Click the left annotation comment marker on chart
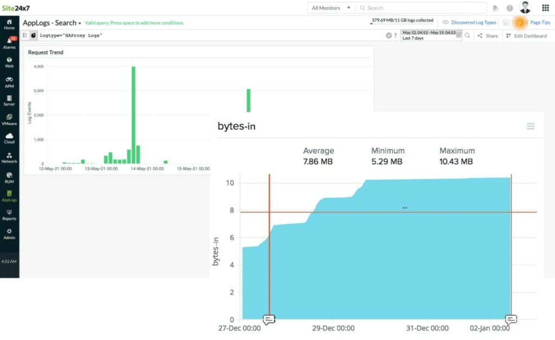The height and width of the screenshot is (340, 555). coord(269,320)
